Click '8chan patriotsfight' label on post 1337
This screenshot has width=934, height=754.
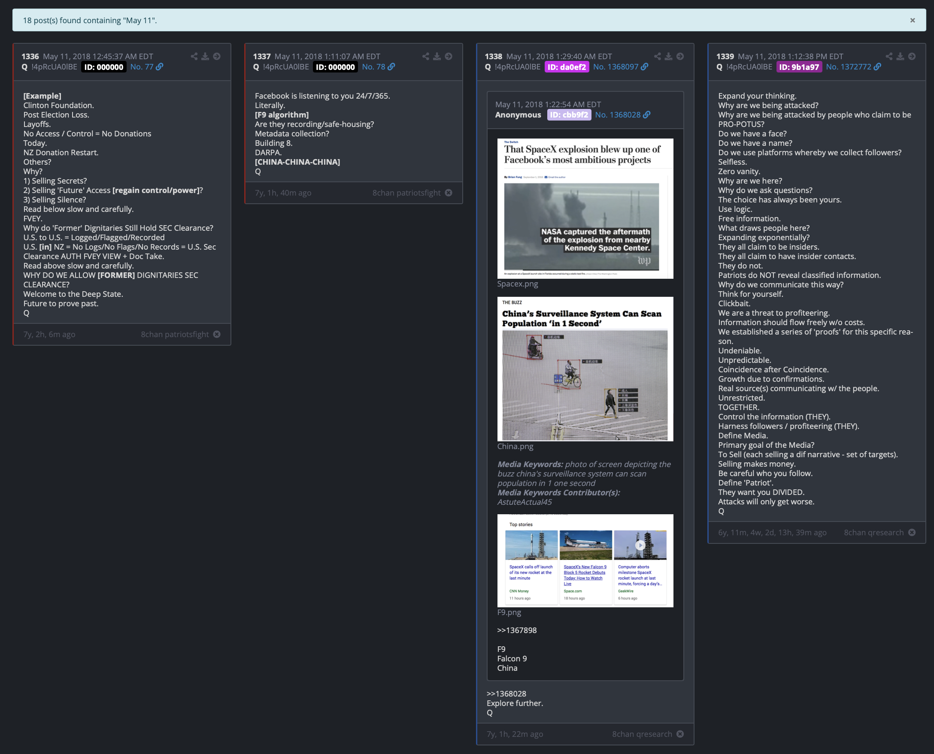(406, 193)
